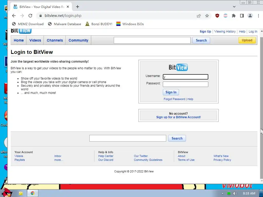Open the footer Videos link
Viewport: 263px width, 197px height.
18,156
